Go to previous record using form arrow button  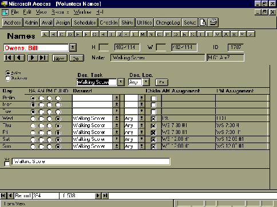click(x=19, y=58)
